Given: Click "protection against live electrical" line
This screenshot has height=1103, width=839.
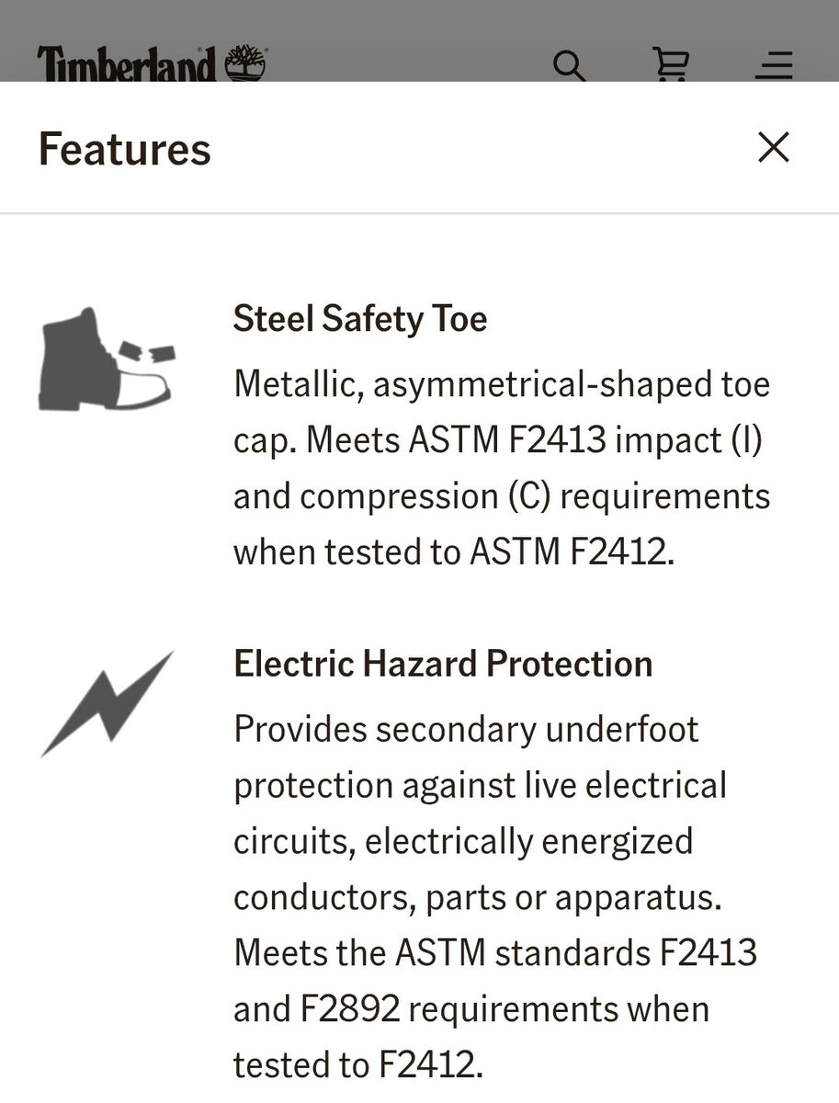Looking at the screenshot, I should pyautogui.click(x=480, y=785).
